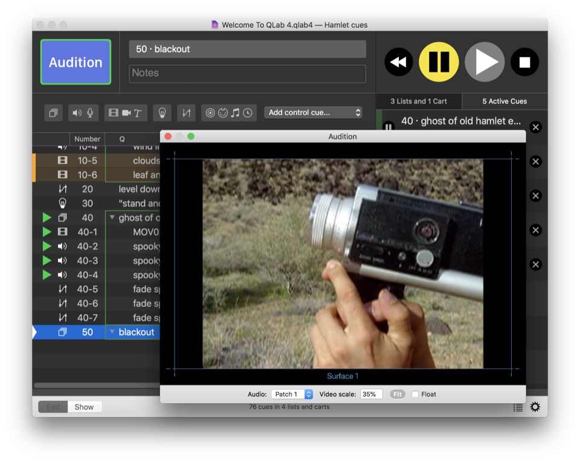
Task: Add a new Fade cue
Action: [x=186, y=113]
